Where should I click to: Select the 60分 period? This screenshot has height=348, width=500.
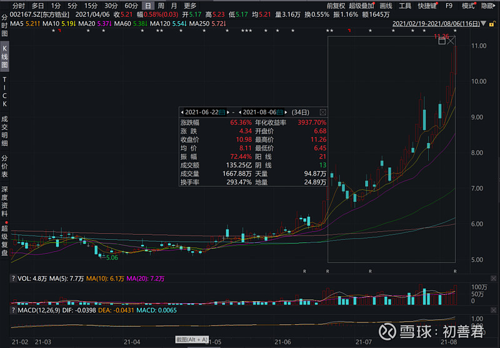tap(131, 6)
